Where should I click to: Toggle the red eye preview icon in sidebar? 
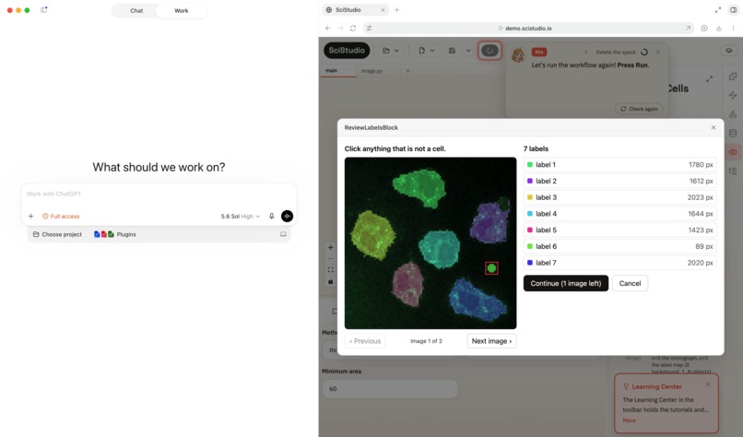pyautogui.click(x=733, y=152)
